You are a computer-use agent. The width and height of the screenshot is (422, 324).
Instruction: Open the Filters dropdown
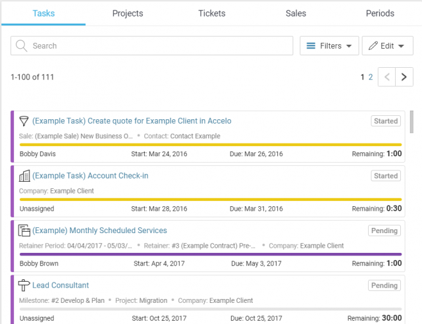329,46
